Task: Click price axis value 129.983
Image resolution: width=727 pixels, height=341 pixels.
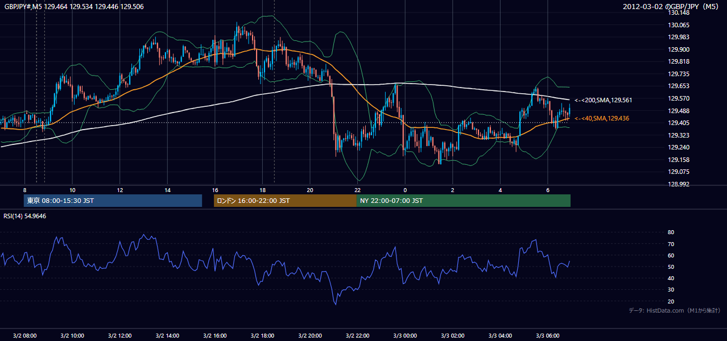Action: point(680,37)
